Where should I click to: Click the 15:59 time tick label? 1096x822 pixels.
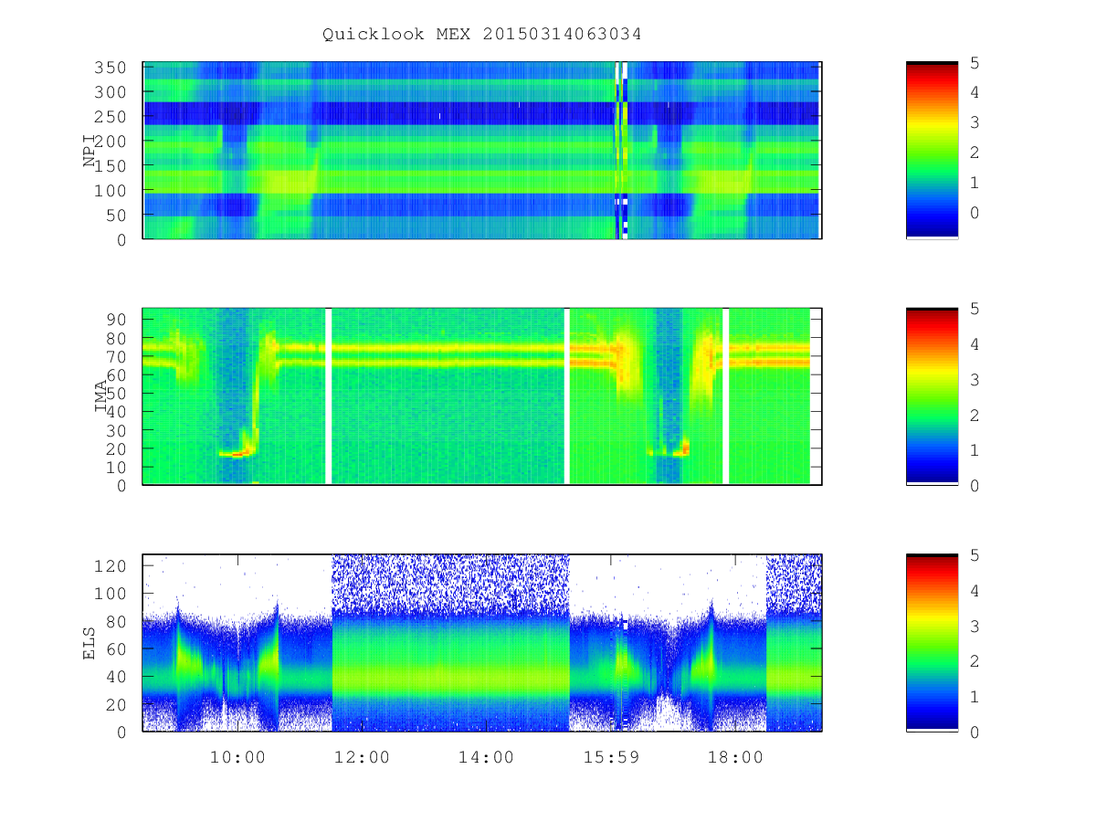pyautogui.click(x=611, y=757)
